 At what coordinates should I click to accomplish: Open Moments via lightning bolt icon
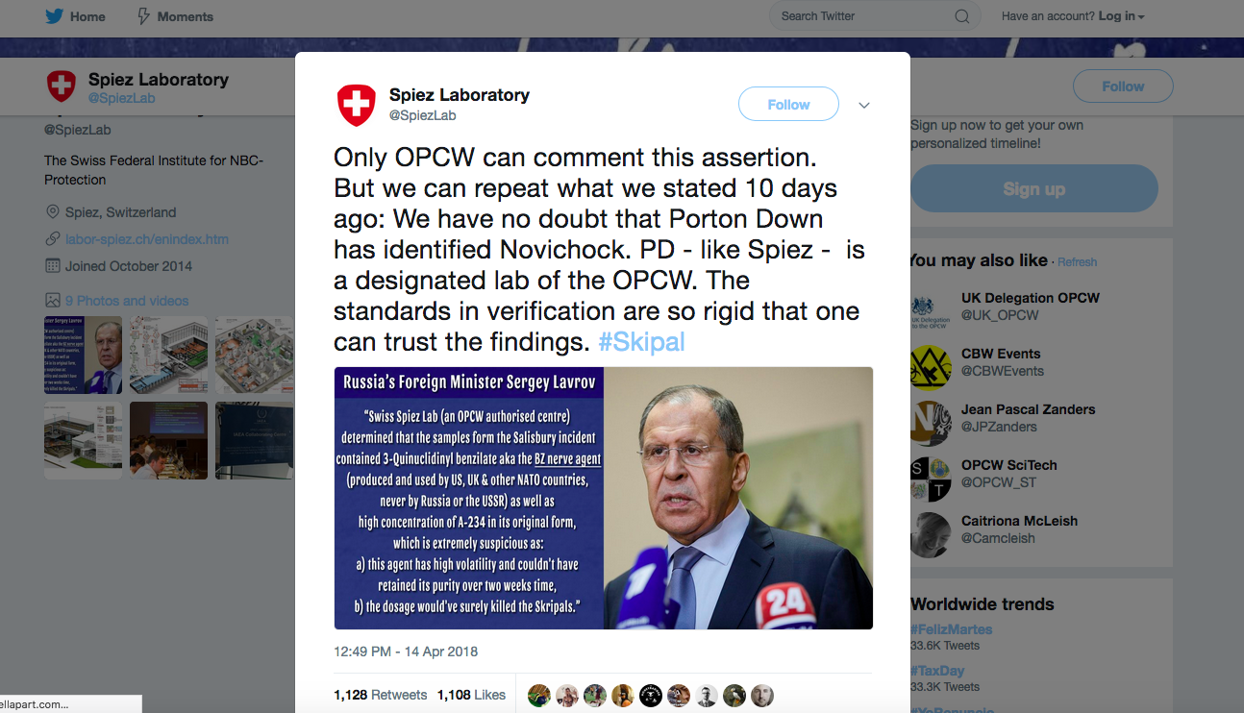(x=144, y=16)
